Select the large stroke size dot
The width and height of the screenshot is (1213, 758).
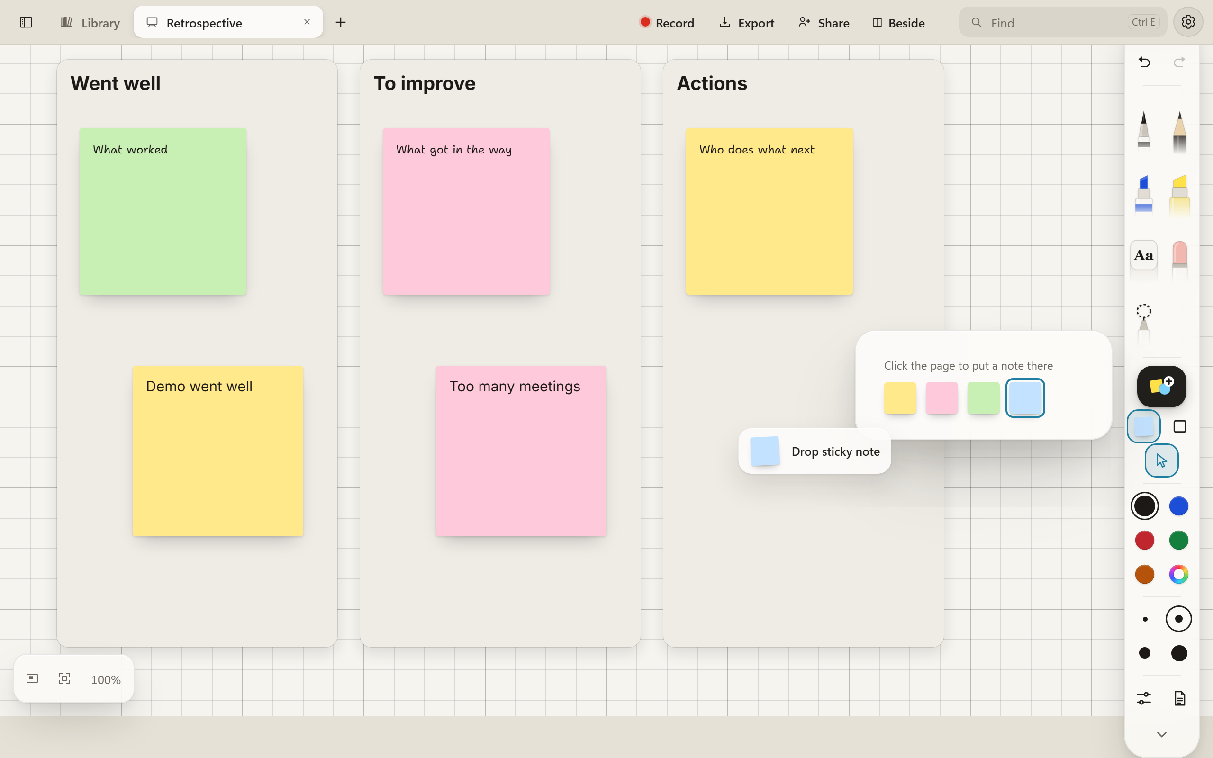coord(1144,653)
